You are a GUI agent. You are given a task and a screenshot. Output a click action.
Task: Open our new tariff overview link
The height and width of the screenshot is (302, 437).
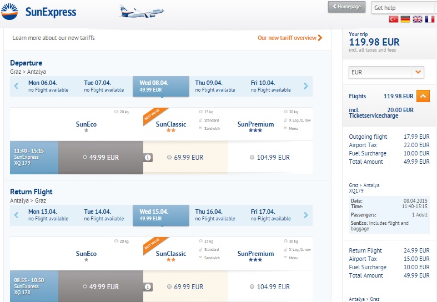point(290,38)
